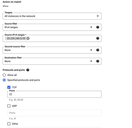This screenshot has height=128, width=132.
Task: Open help for Second source filter
Action: [x=98, y=50]
